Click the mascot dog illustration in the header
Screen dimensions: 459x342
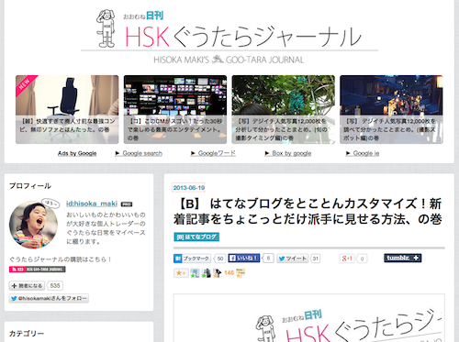click(x=106, y=28)
